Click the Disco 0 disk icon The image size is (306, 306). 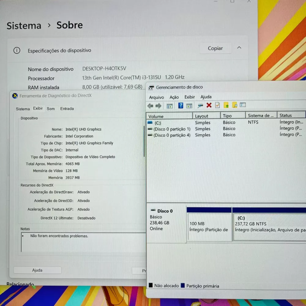[x=153, y=211]
